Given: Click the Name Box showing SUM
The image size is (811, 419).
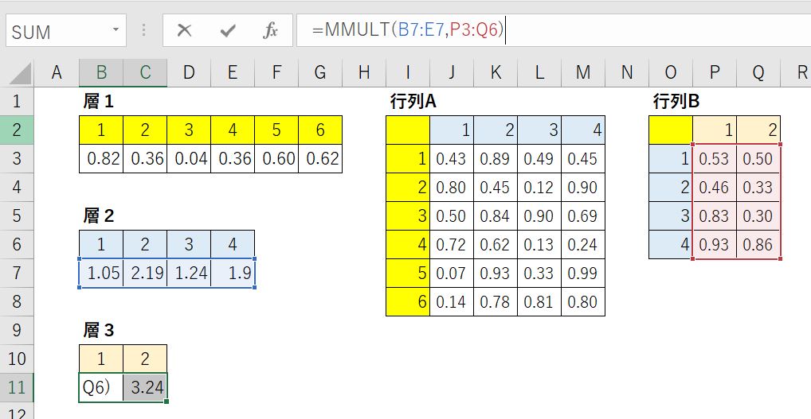Looking at the screenshot, I should tap(56, 32).
